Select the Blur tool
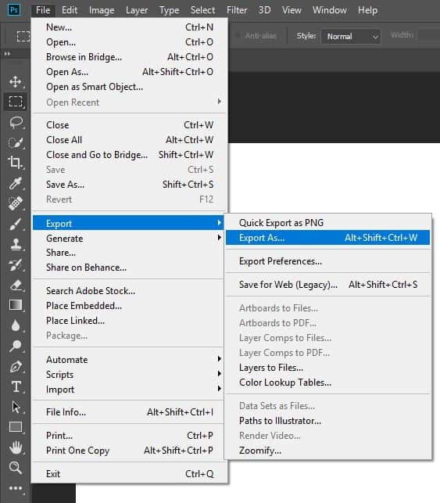 (x=16, y=325)
